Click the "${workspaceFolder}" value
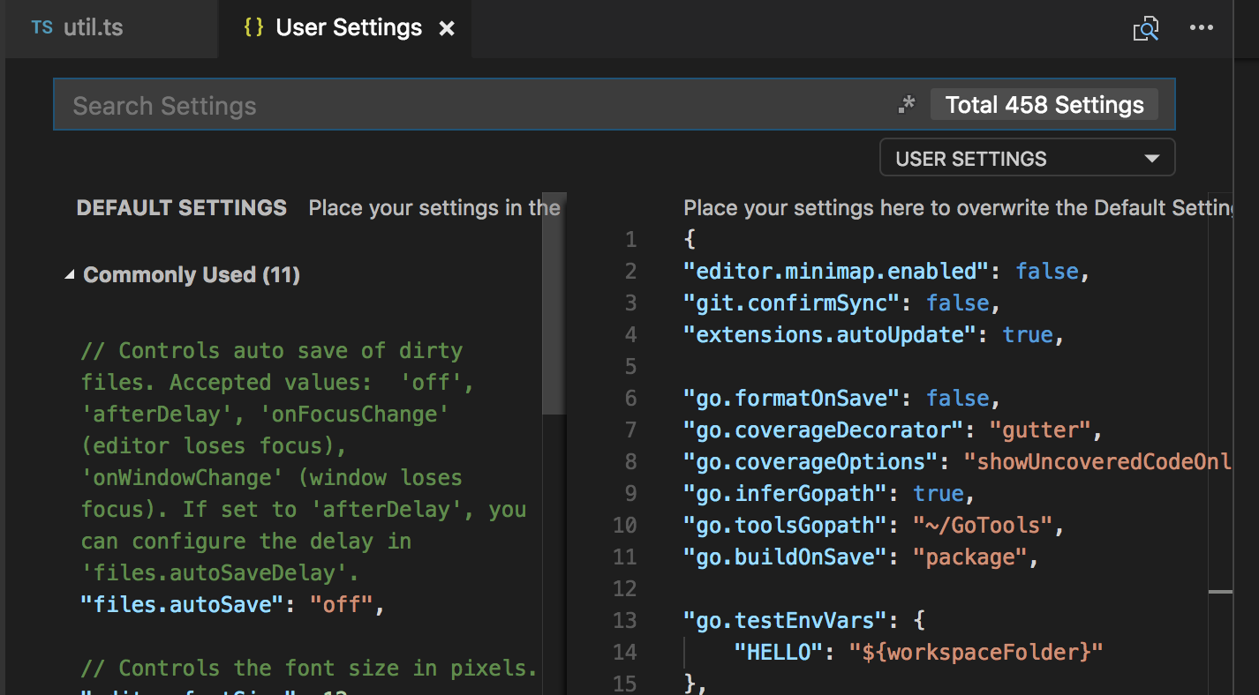The image size is (1259, 695). [976, 653]
